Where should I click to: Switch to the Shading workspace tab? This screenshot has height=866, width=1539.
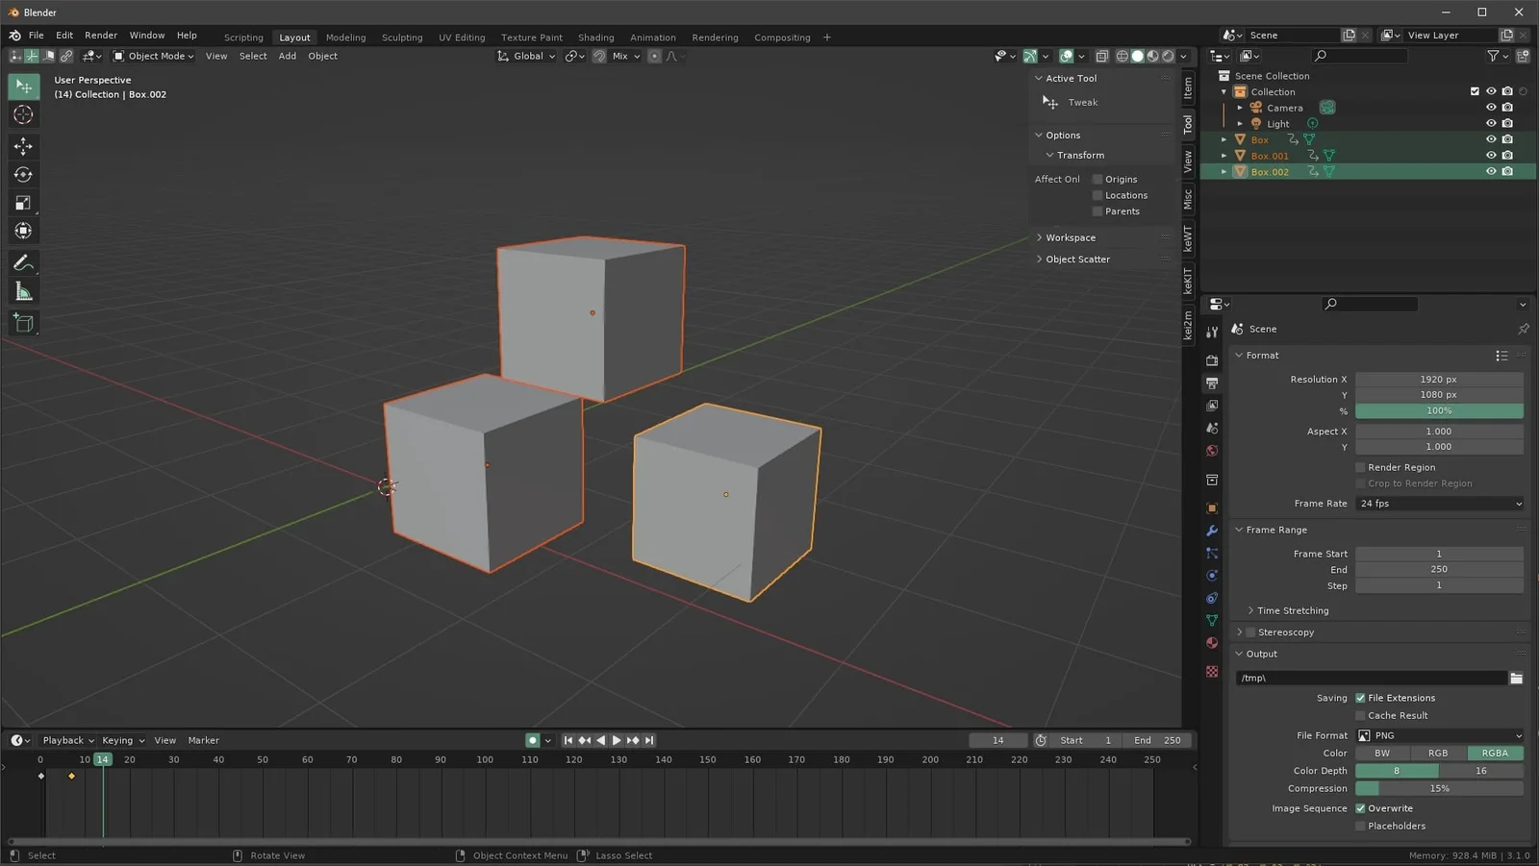coord(595,37)
